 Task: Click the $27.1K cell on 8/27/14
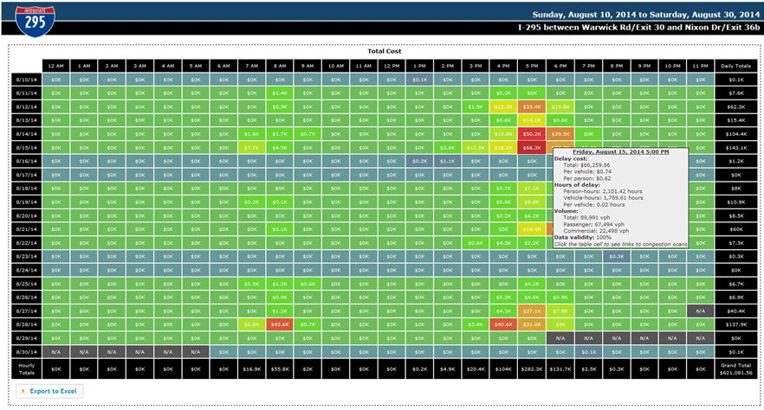(531, 311)
